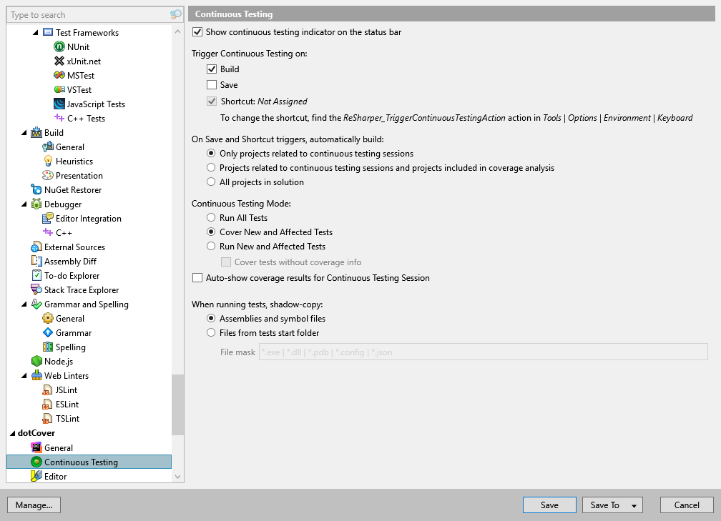The height and width of the screenshot is (521, 721).
Task: Click the MSTest icon in Test Frameworks
Action: pos(59,76)
